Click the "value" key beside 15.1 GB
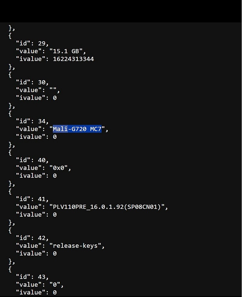Screen dimensions: 242x297 tap(29, 51)
